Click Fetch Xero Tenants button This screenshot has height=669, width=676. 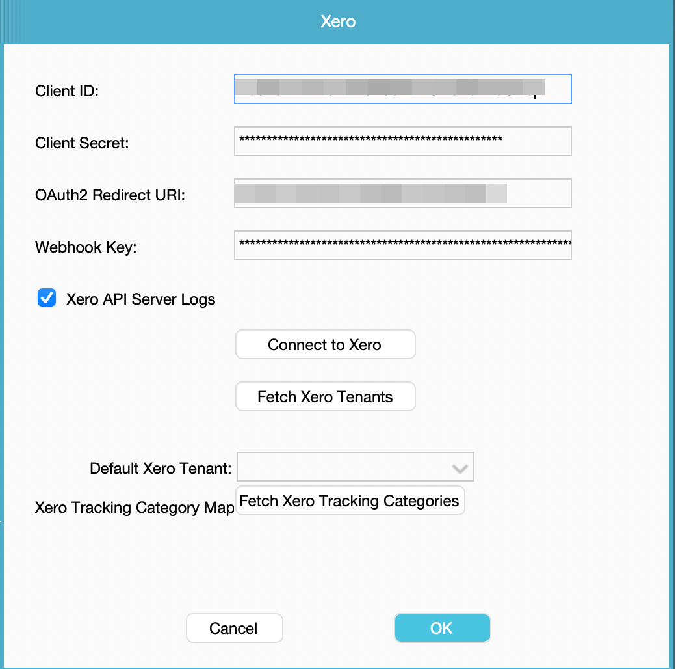[x=326, y=397]
